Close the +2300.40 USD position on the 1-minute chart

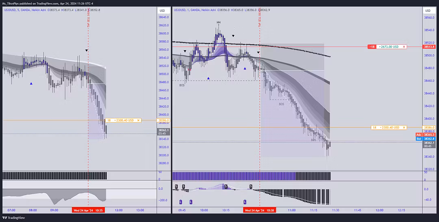(404, 128)
